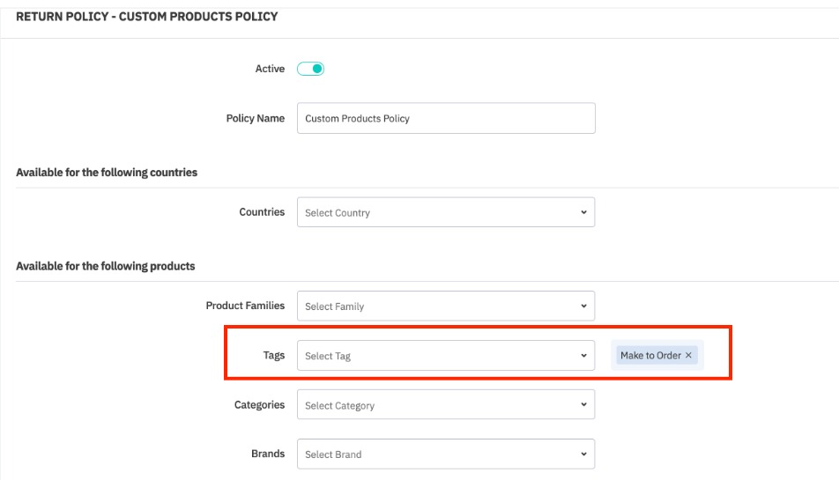The height and width of the screenshot is (480, 839).
Task: Click the Countries dropdown chevron arrow
Action: click(x=583, y=212)
